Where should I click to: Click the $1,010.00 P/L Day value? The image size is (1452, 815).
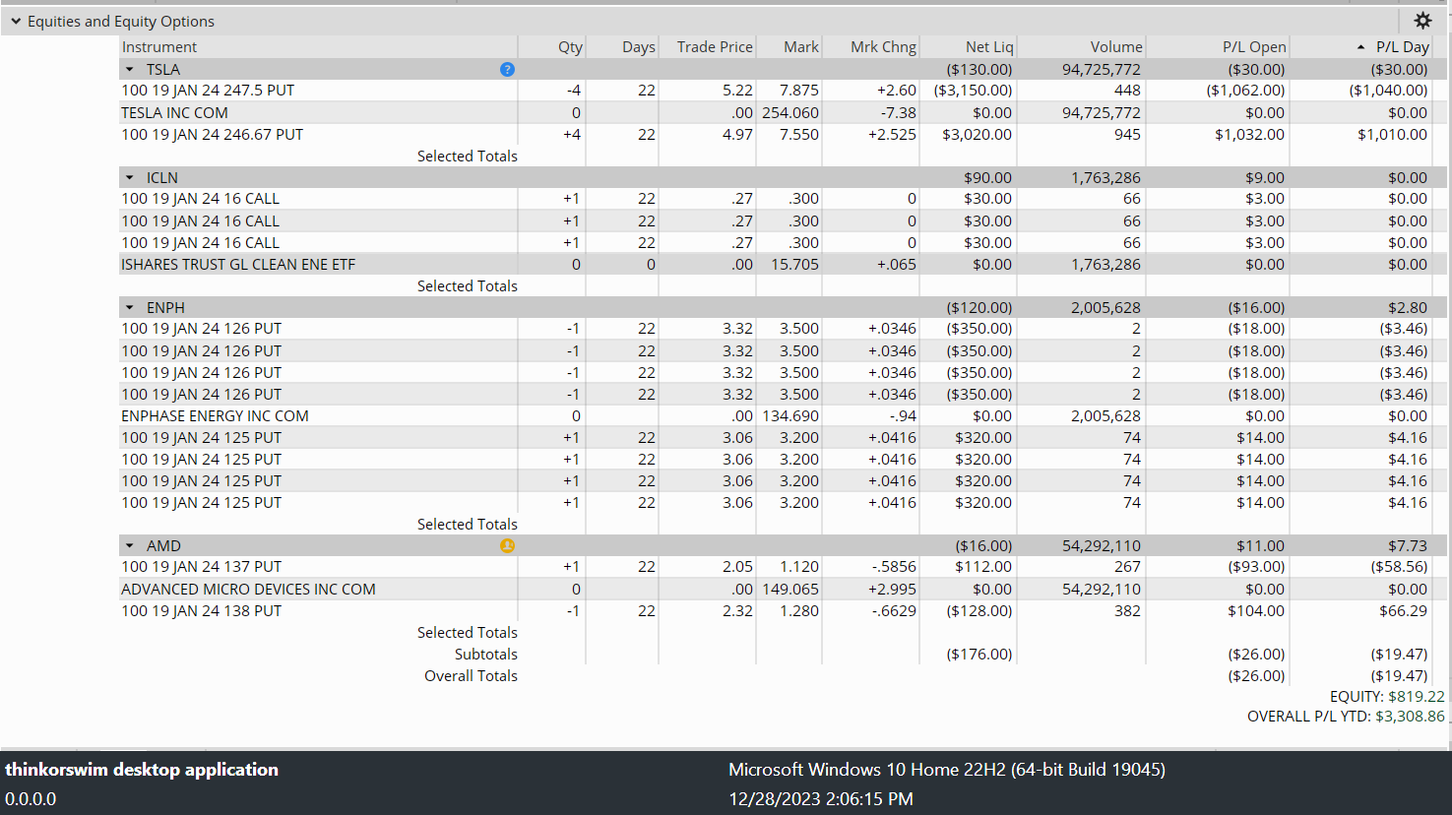pyautogui.click(x=1392, y=134)
